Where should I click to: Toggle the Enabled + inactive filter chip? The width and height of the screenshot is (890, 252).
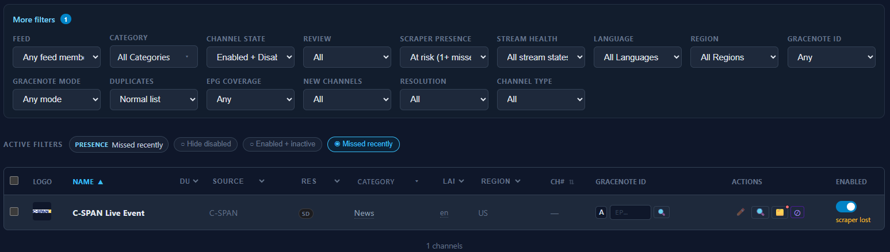tap(282, 144)
